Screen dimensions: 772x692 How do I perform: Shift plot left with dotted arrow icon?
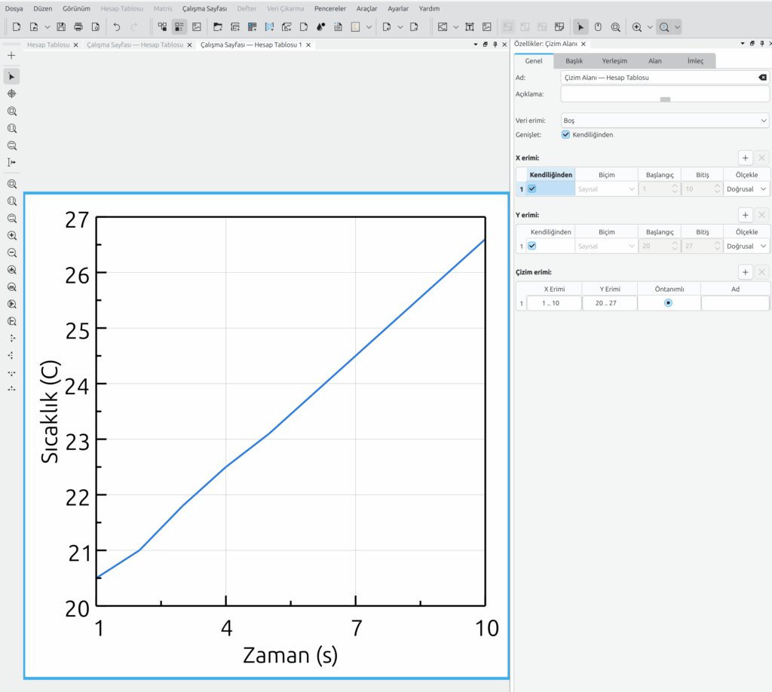[x=12, y=355]
